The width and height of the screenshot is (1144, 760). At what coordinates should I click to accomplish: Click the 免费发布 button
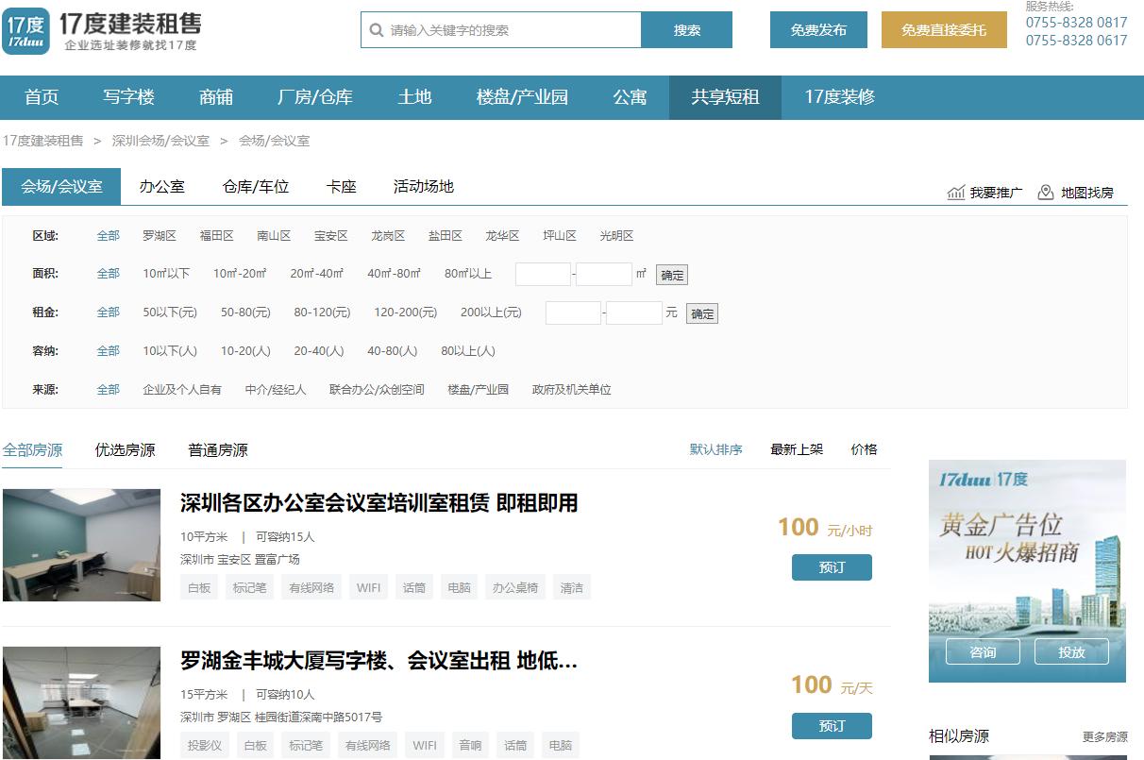tap(817, 29)
